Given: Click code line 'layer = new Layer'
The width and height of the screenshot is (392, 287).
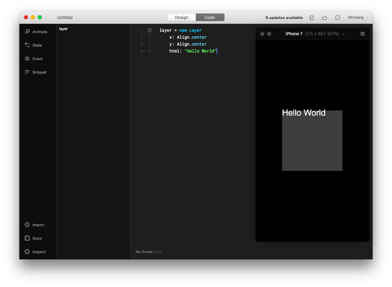Looking at the screenshot, I should [x=181, y=30].
